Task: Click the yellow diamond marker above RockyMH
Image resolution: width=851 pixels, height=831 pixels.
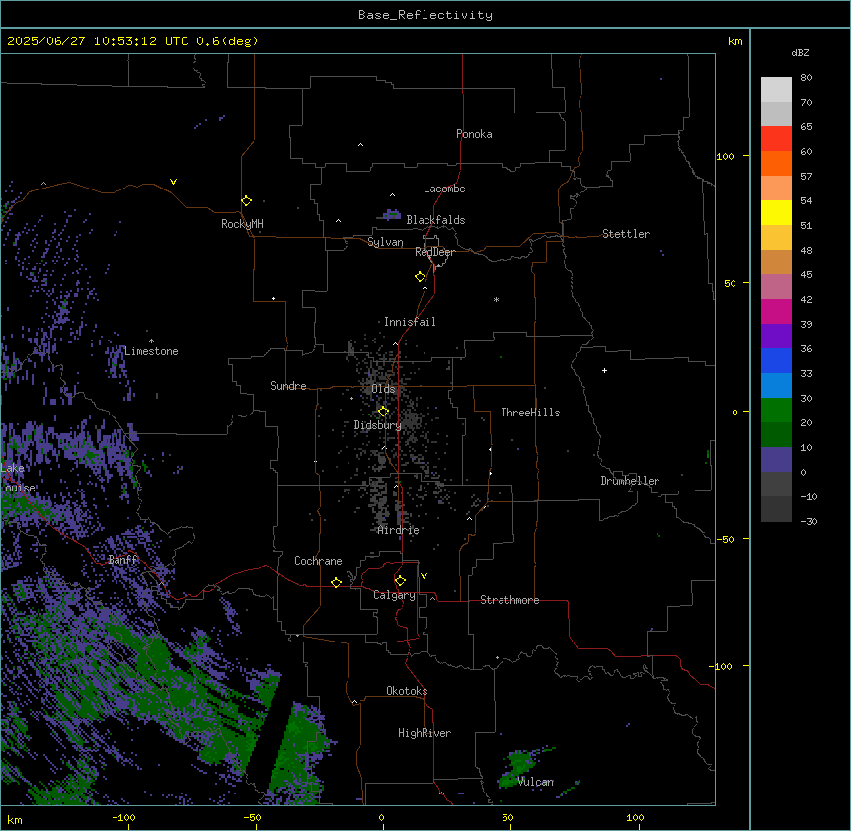Action: coord(247,201)
